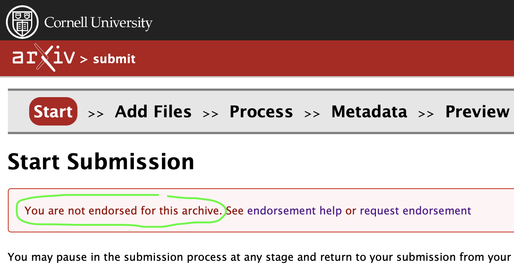
Task: Click the request endorsement link
Action: click(x=415, y=211)
